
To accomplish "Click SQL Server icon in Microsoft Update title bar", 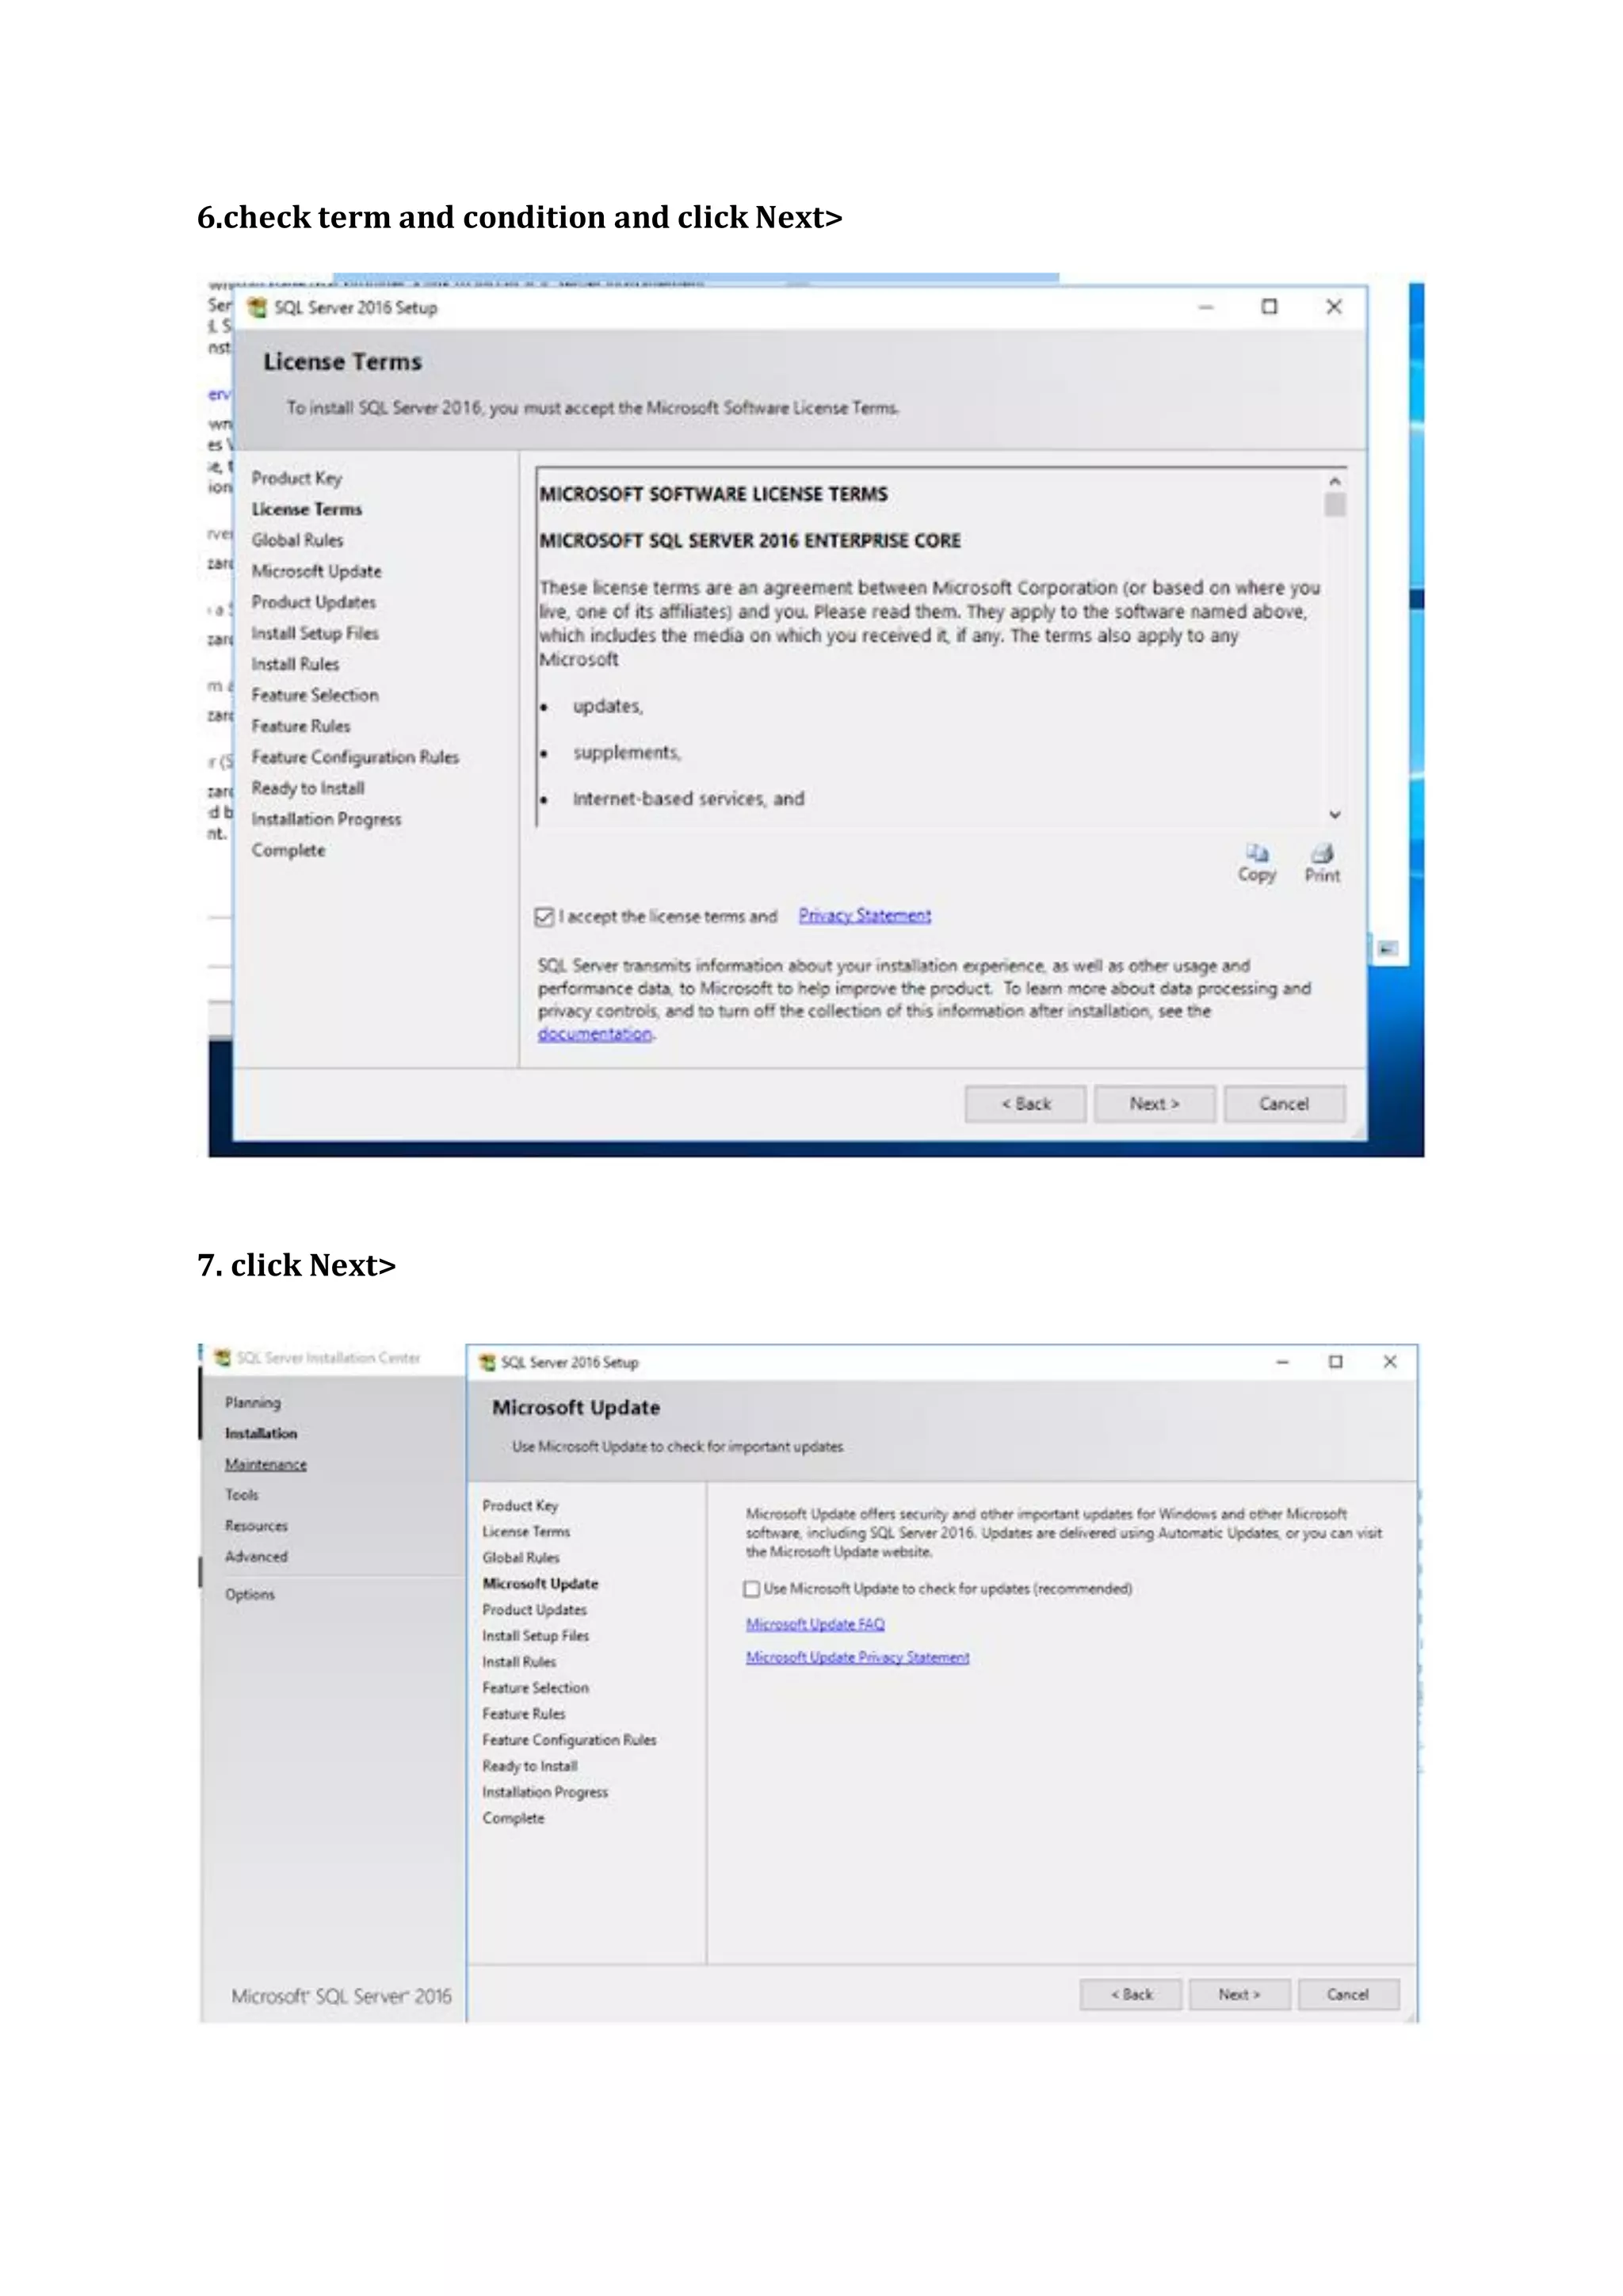I will (487, 1362).
